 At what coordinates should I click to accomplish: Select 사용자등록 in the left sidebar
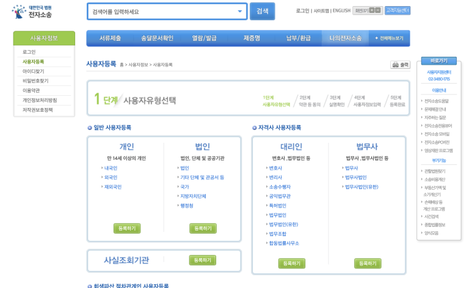pyautogui.click(x=33, y=62)
